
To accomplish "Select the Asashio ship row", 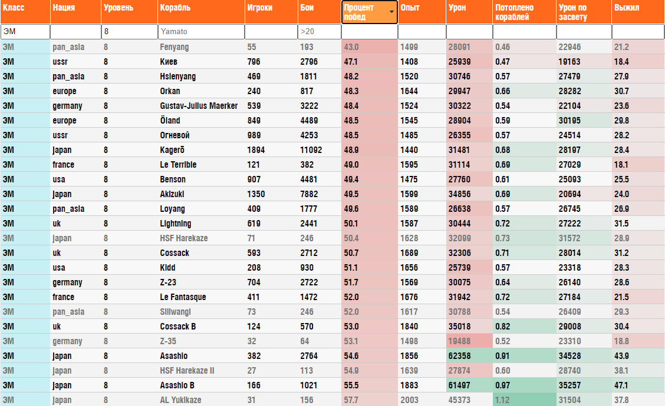I will pos(332,355).
